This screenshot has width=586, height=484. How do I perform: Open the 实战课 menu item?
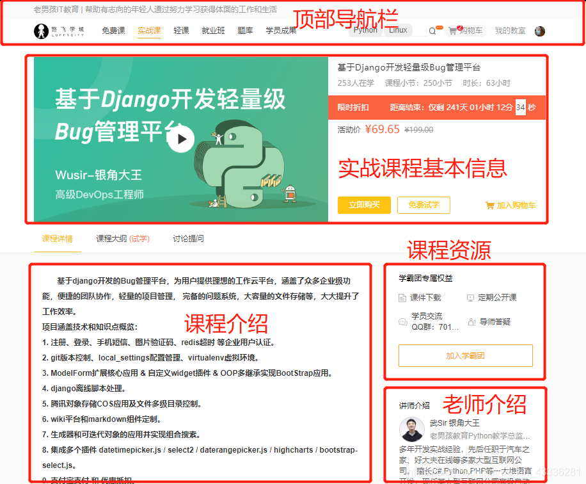pos(149,31)
